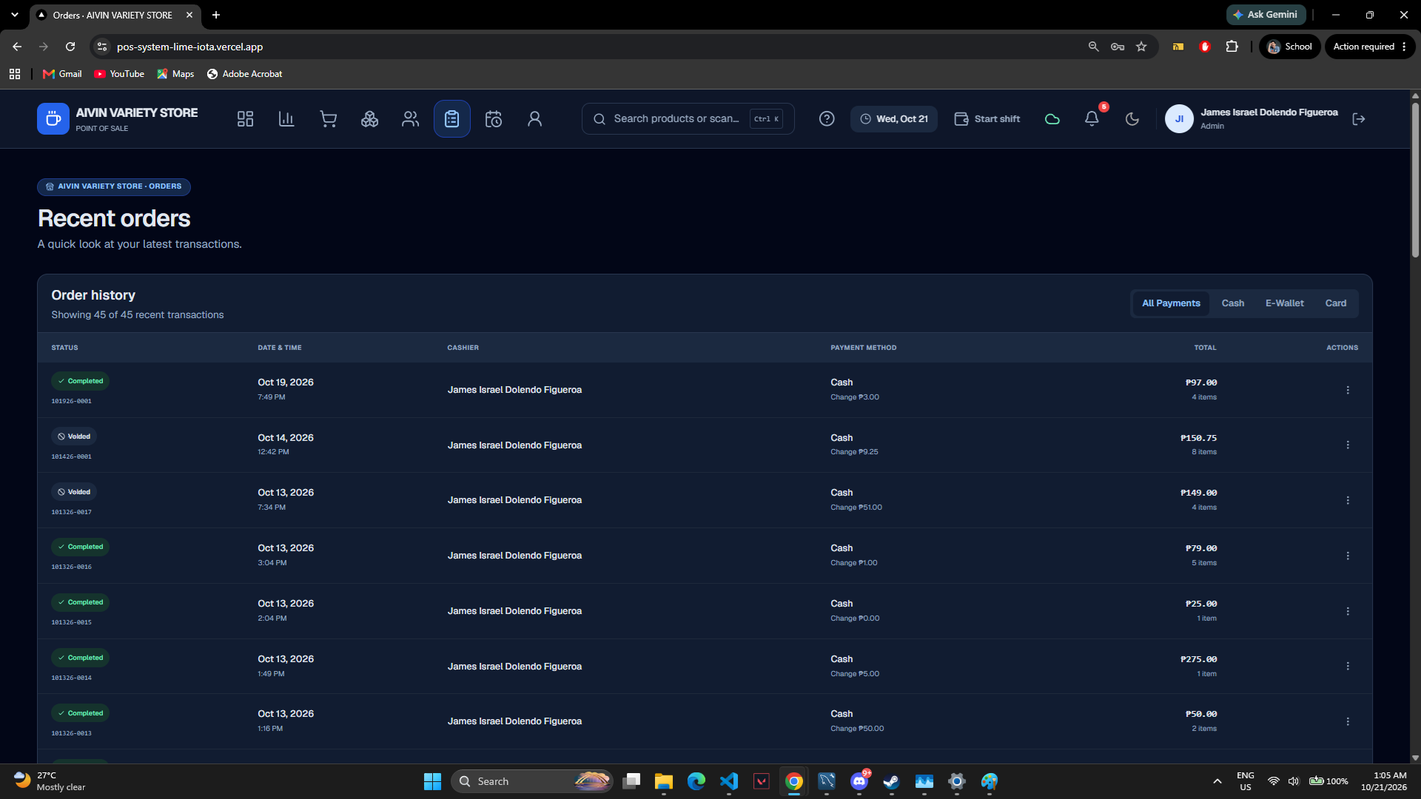Viewport: 1421px width, 799px height.
Task: Click the logout arrow icon
Action: 1359,119
